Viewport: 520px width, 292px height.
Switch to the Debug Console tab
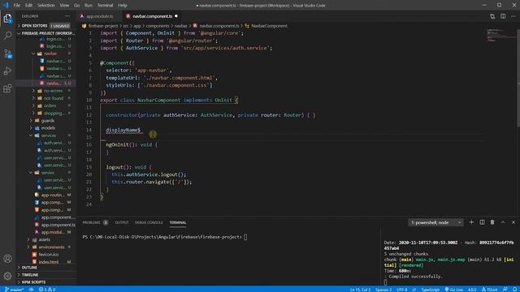coord(149,222)
